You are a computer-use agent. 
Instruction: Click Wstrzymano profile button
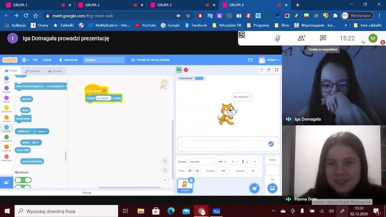point(357,16)
